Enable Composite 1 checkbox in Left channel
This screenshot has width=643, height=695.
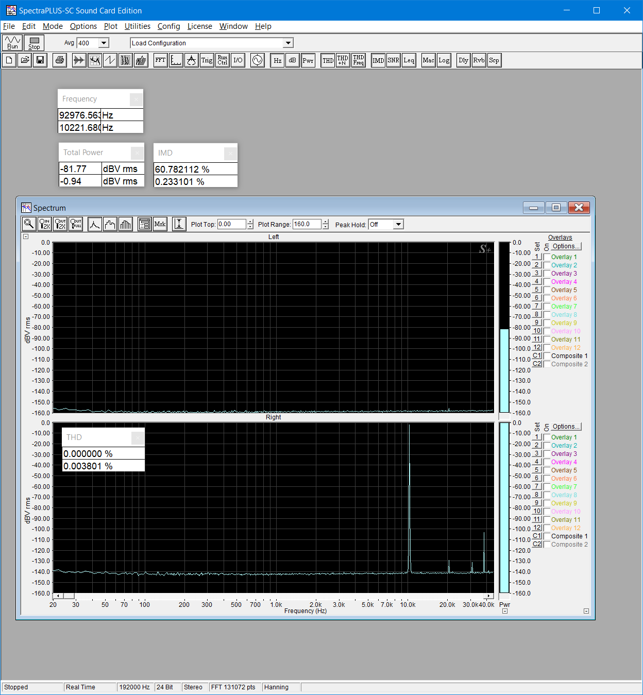click(547, 356)
